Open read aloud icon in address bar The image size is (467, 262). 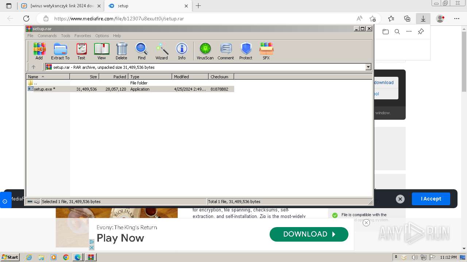(x=359, y=19)
